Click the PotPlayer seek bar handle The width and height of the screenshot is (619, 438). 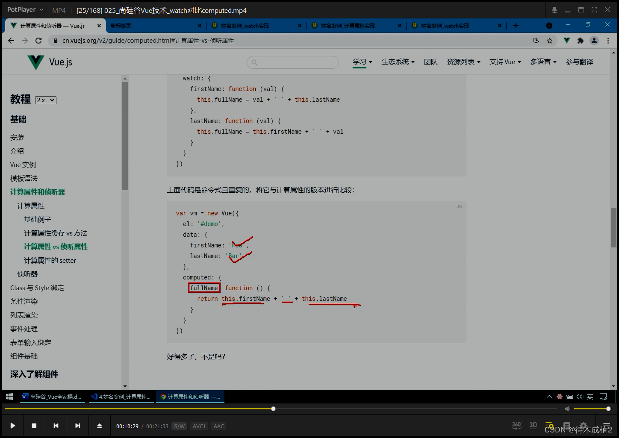coord(273,409)
